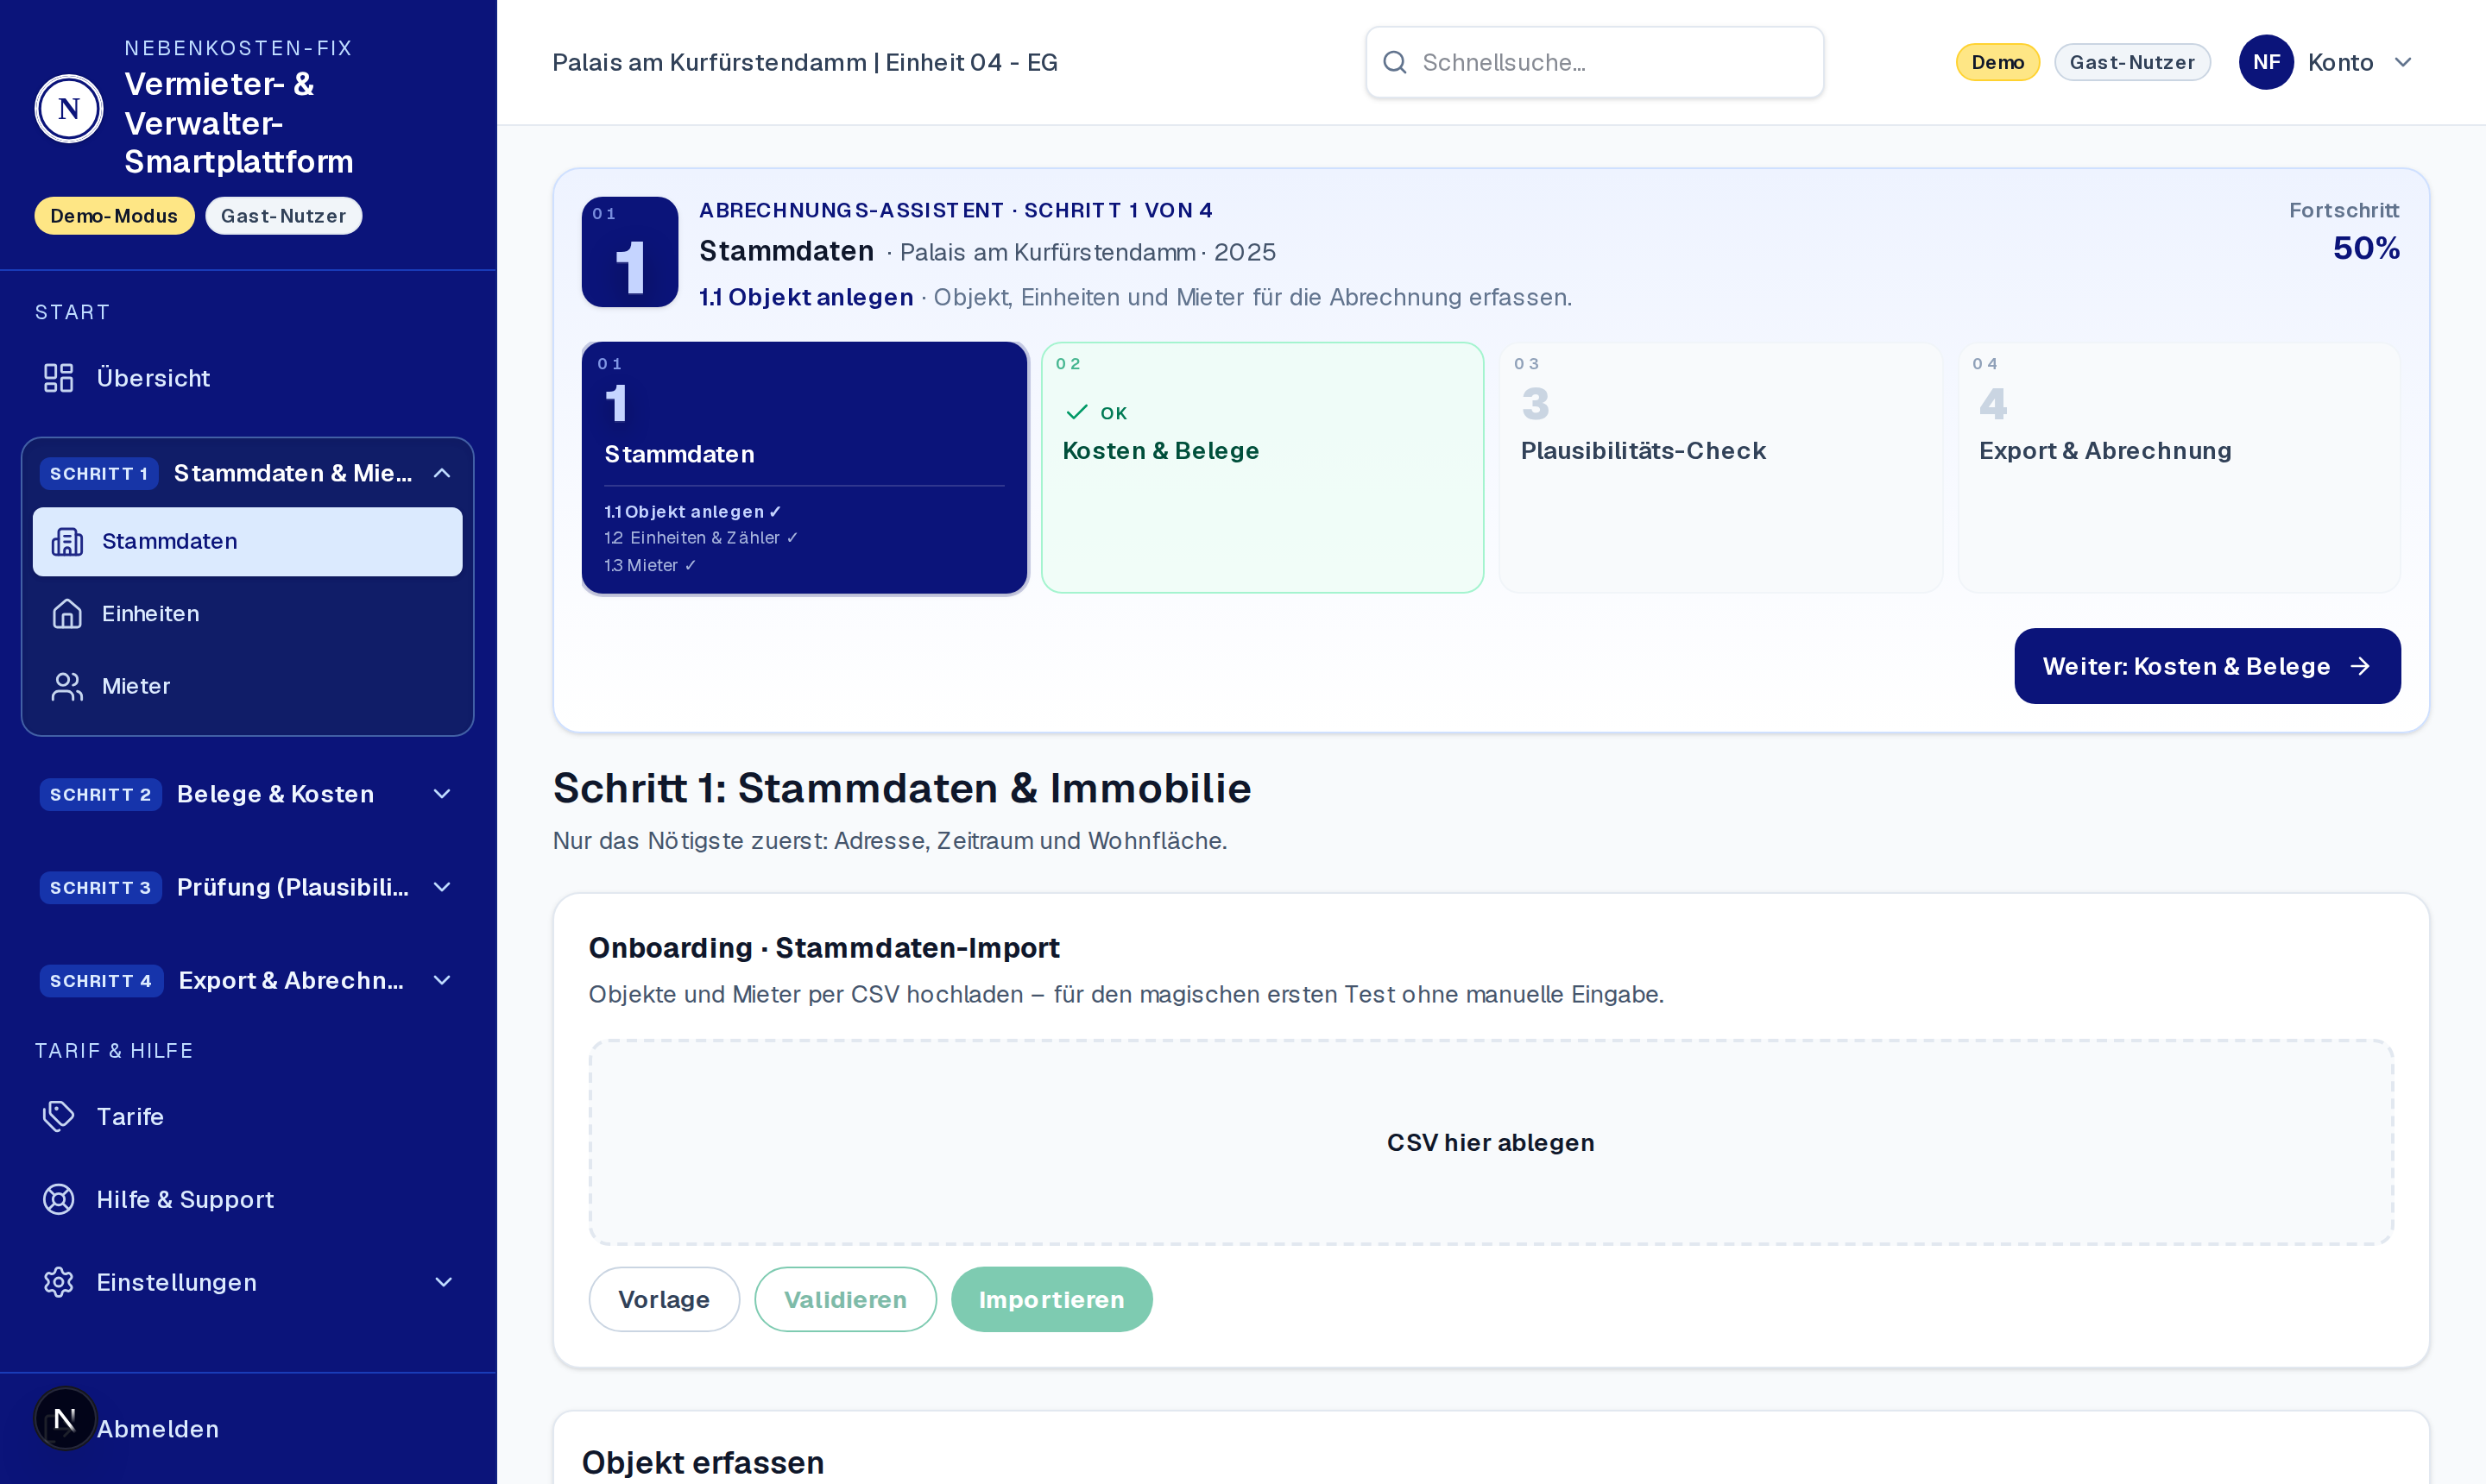Open Hilfe & Support lifebuoy icon

tap(59, 1199)
